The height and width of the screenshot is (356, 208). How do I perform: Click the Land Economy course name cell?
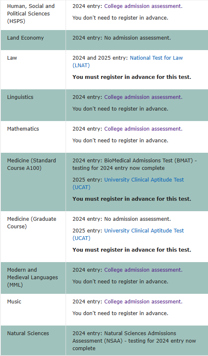[33, 40]
